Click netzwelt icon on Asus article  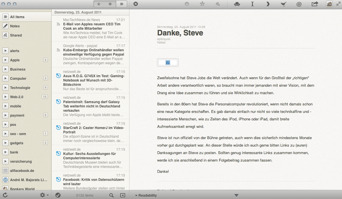pos(58,76)
